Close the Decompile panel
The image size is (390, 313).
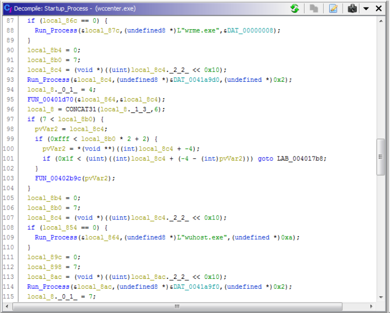coord(379,8)
